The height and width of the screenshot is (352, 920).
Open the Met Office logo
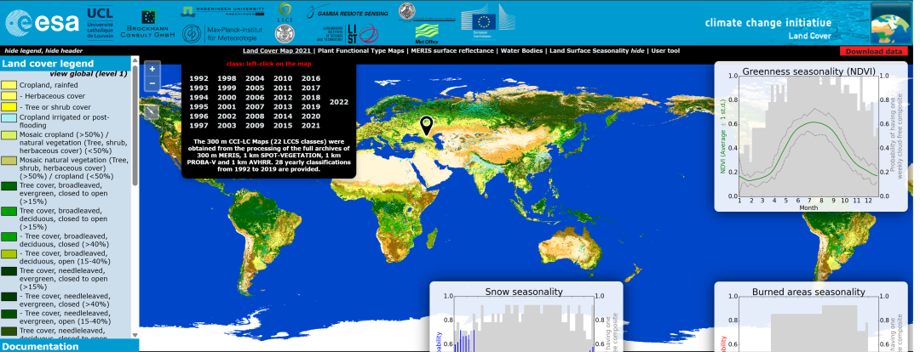[428, 32]
